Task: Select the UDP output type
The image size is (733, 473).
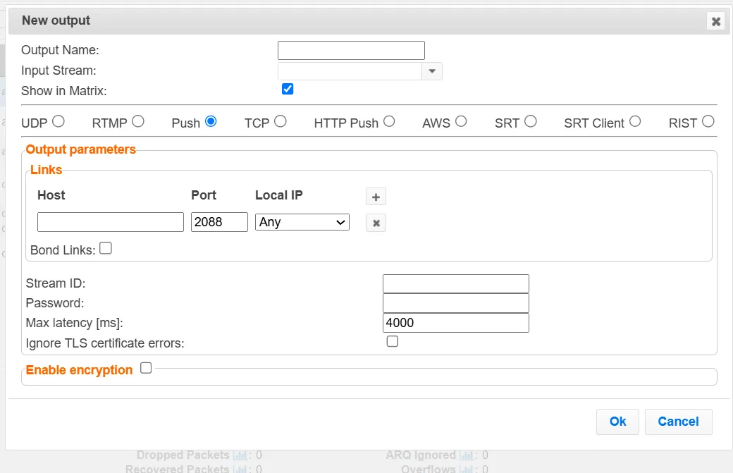Action: 58,121
